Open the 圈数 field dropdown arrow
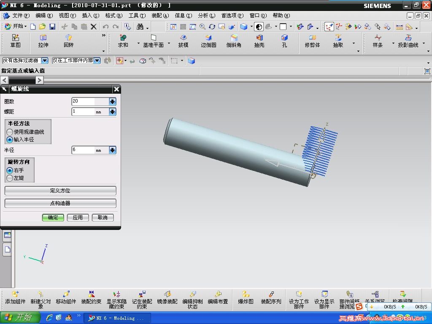Screen dimensions: 432x324 (112, 101)
